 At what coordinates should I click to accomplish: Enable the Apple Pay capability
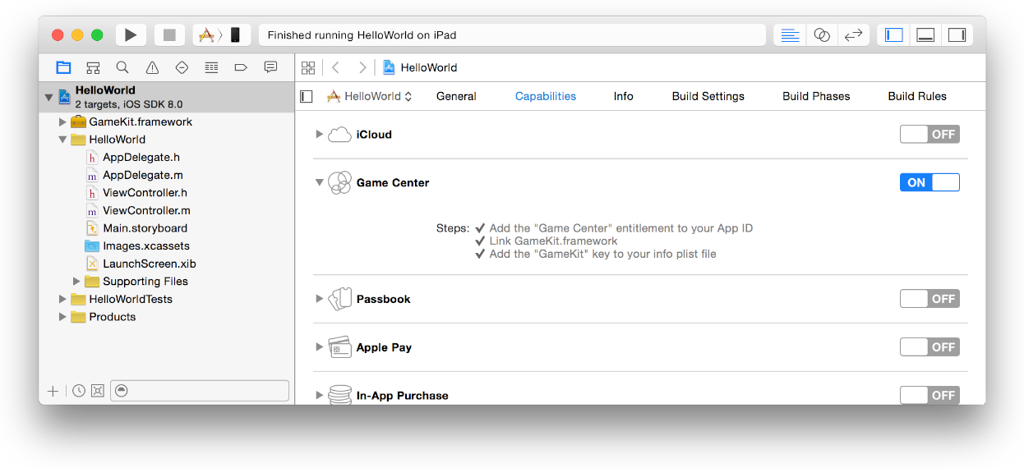929,347
